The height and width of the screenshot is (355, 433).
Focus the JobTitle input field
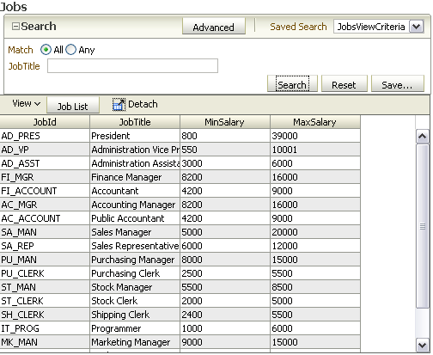132,66
